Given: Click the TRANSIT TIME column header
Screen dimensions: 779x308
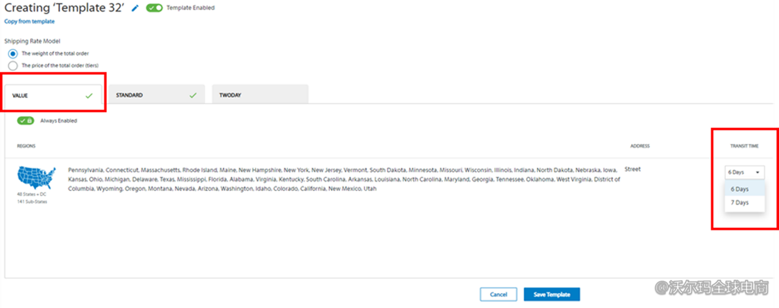Looking at the screenshot, I should (744, 146).
